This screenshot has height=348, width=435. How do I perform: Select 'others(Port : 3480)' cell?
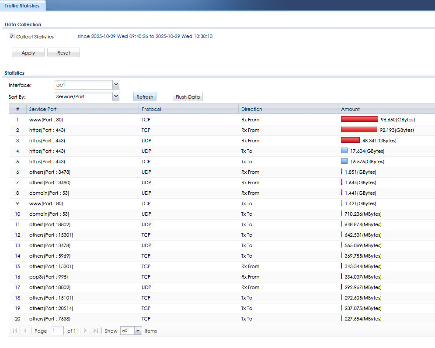[x=50, y=183]
